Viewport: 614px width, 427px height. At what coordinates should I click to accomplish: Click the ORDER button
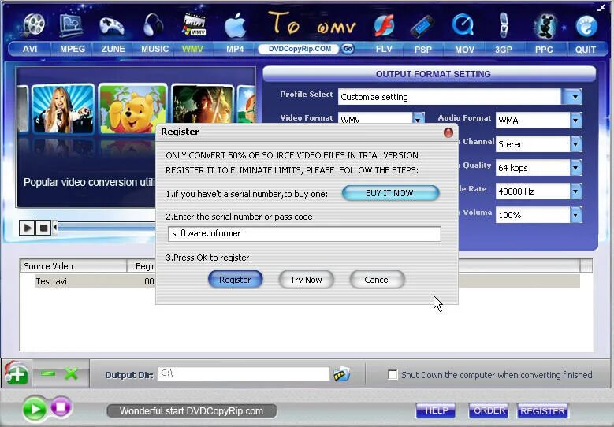click(489, 410)
